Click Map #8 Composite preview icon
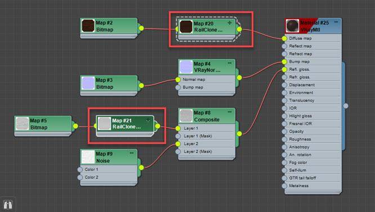 click(186, 115)
